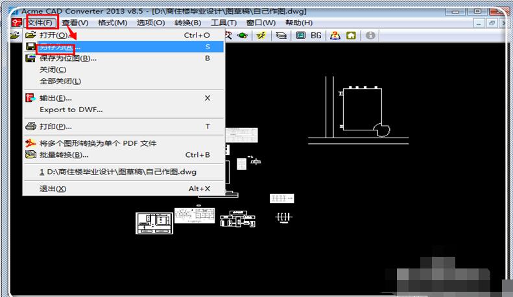Click the small building plan drawing at the bottom
Image resolution: width=513 pixels, height=297 pixels.
(238, 219)
